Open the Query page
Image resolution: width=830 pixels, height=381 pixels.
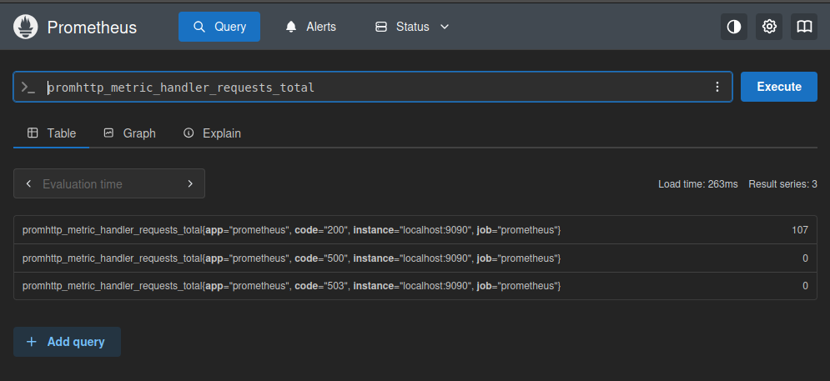[x=219, y=27]
